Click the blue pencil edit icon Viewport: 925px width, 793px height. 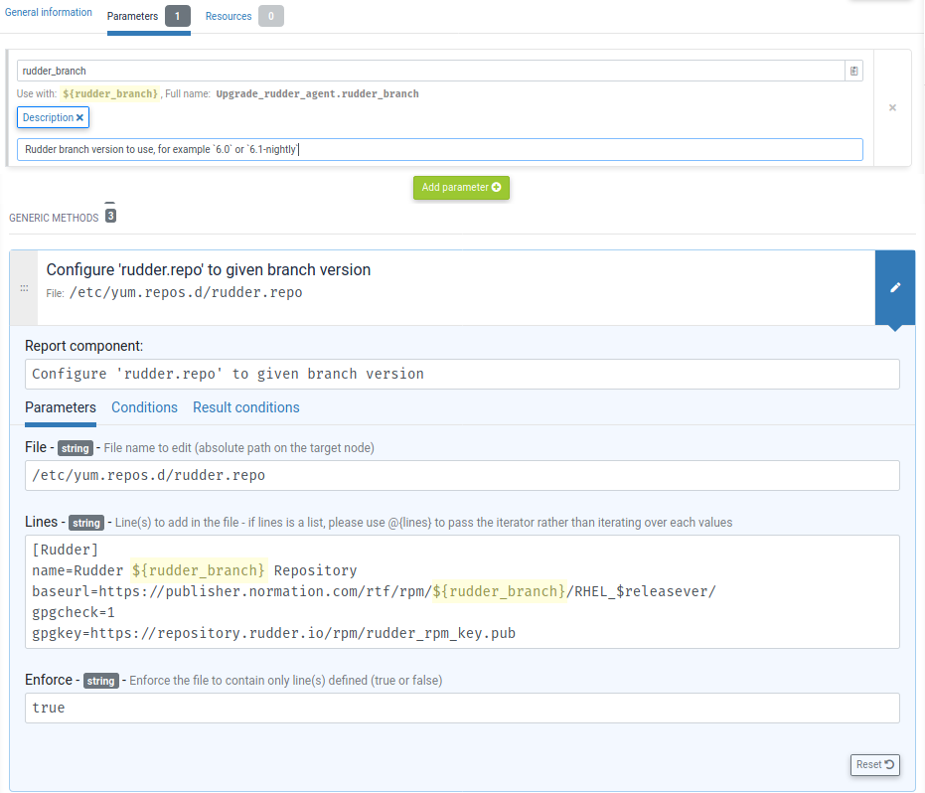click(895, 287)
